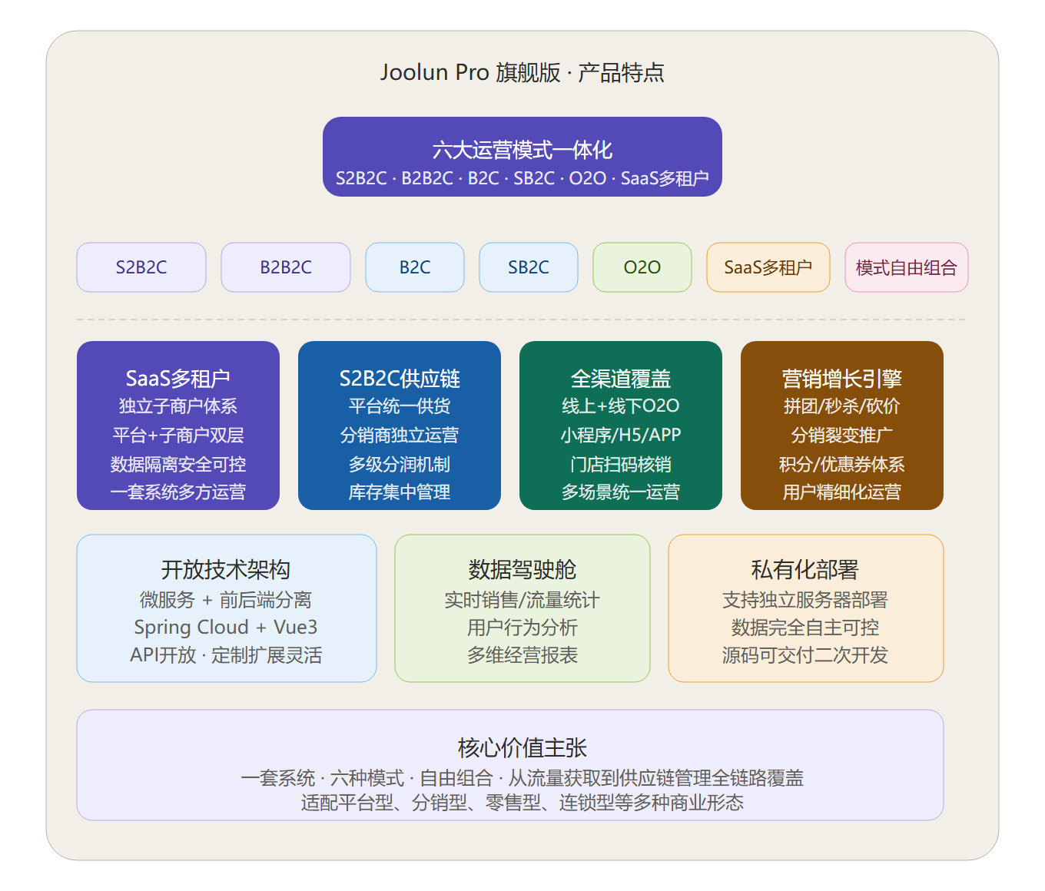1045x891 pixels.
Task: Select 分销裂变推广 line
Action: coord(842,436)
